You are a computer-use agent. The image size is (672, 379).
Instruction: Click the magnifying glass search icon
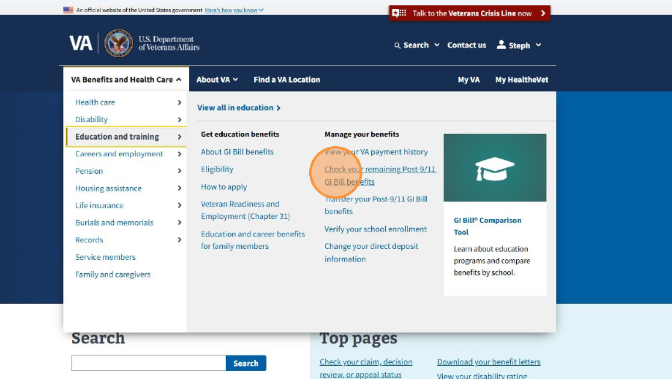398,45
